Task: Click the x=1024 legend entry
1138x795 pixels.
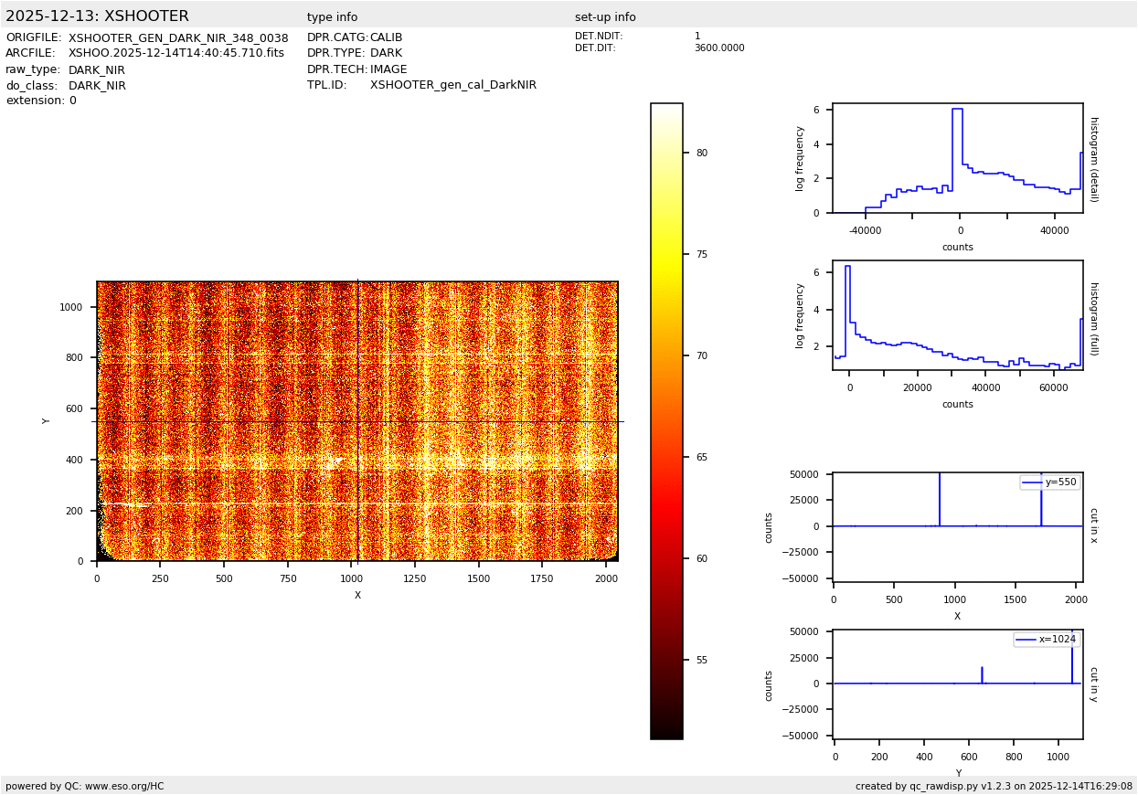Action: 1046,640
